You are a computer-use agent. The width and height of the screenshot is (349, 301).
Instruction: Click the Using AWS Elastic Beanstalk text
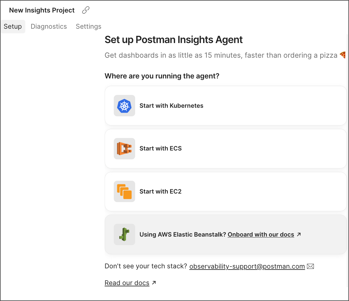182,234
